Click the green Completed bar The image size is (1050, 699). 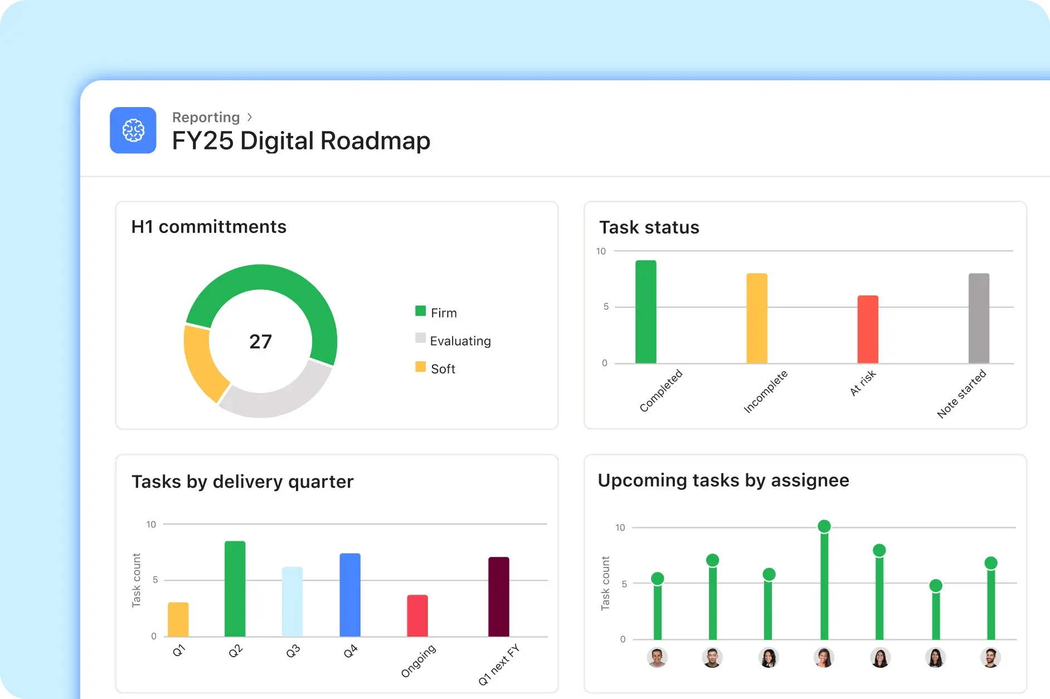pos(646,312)
